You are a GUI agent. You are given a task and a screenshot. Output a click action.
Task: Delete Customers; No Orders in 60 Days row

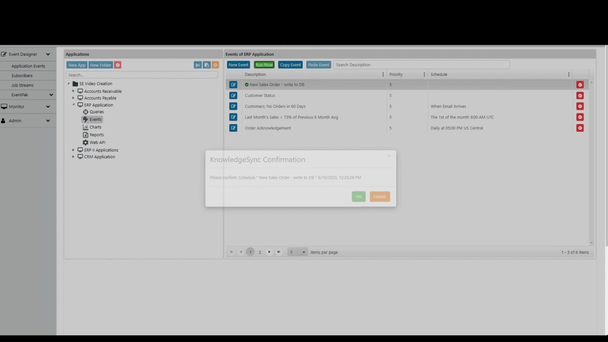pyautogui.click(x=580, y=106)
